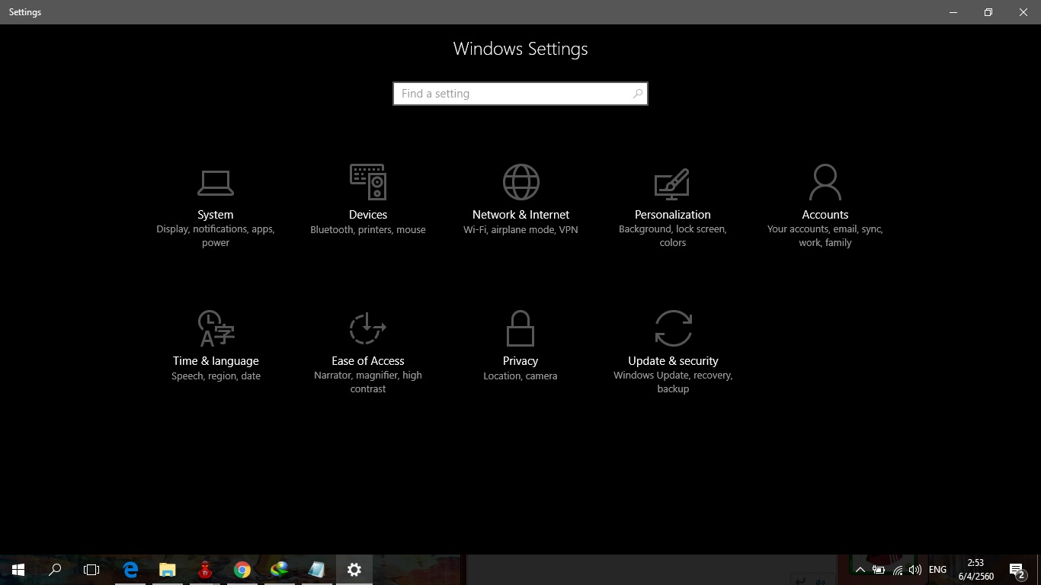Open Action Center notifications
Viewport: 1041px width, 585px height.
(1017, 570)
